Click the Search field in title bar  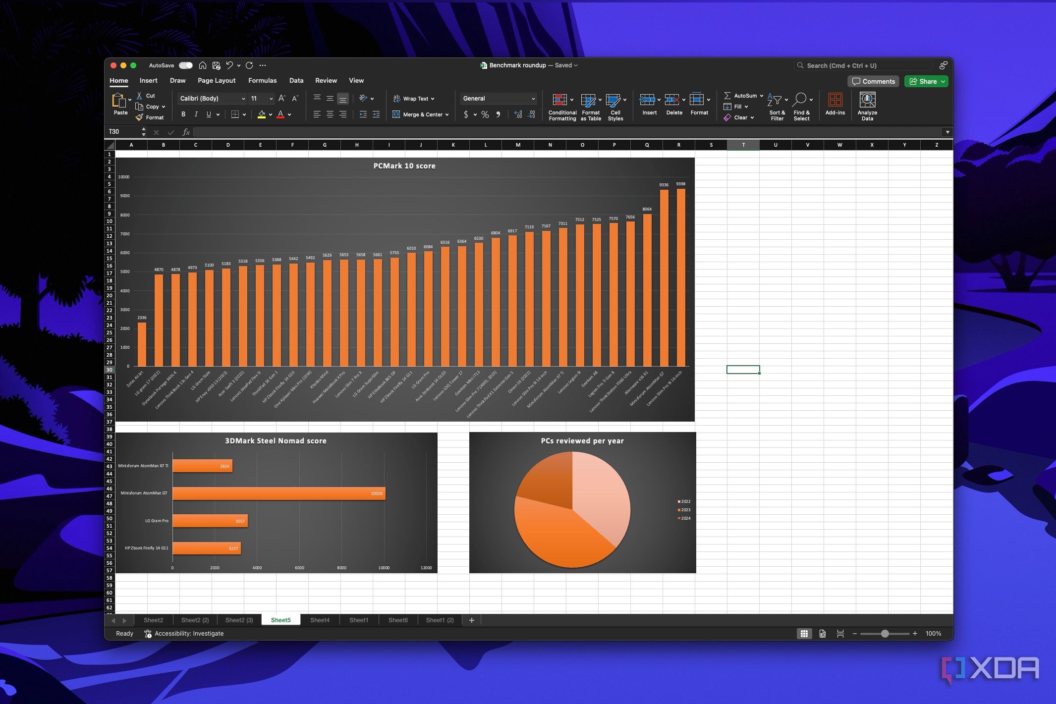tap(862, 65)
